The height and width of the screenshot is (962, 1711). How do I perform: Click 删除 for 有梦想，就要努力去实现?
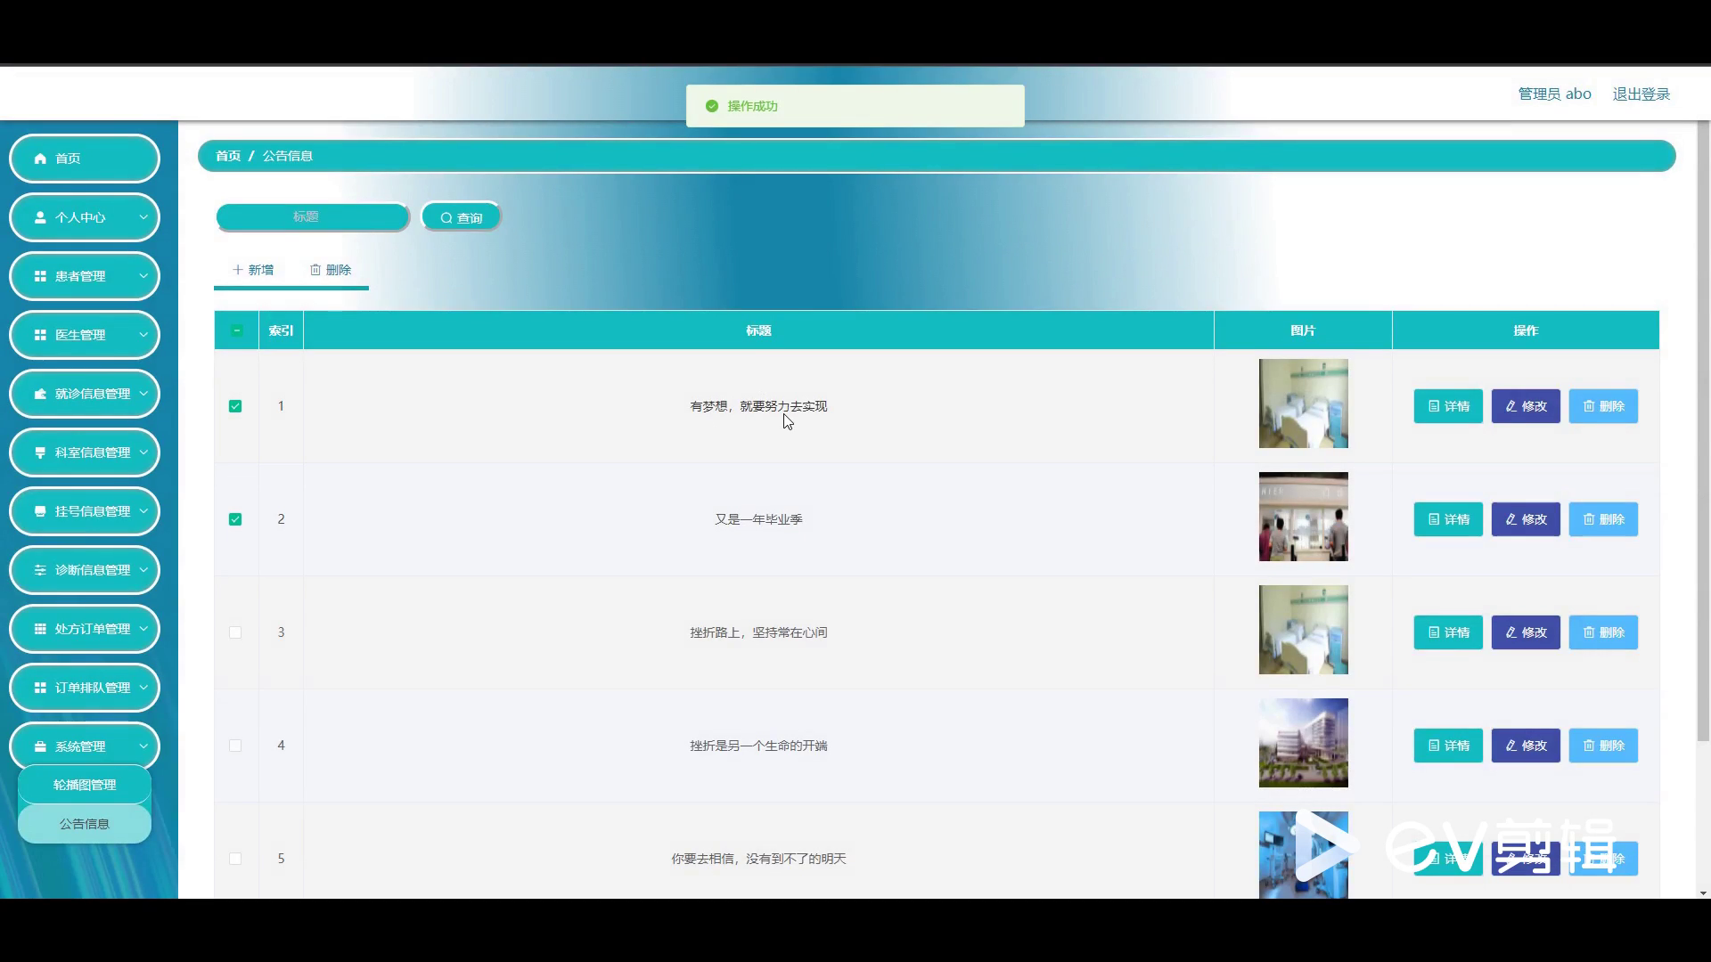click(x=1603, y=406)
